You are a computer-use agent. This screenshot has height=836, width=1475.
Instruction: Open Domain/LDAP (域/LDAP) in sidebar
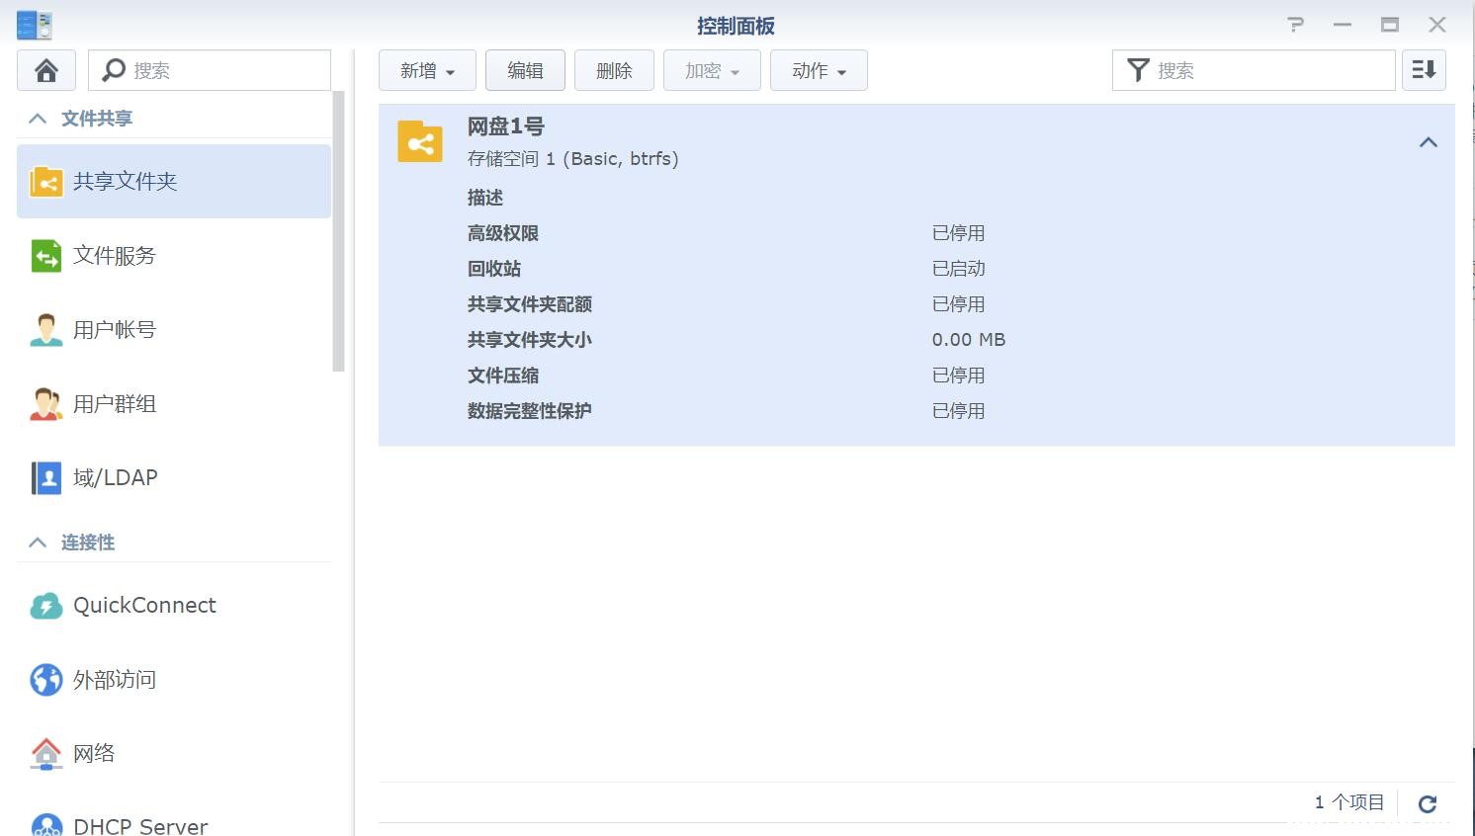(174, 477)
